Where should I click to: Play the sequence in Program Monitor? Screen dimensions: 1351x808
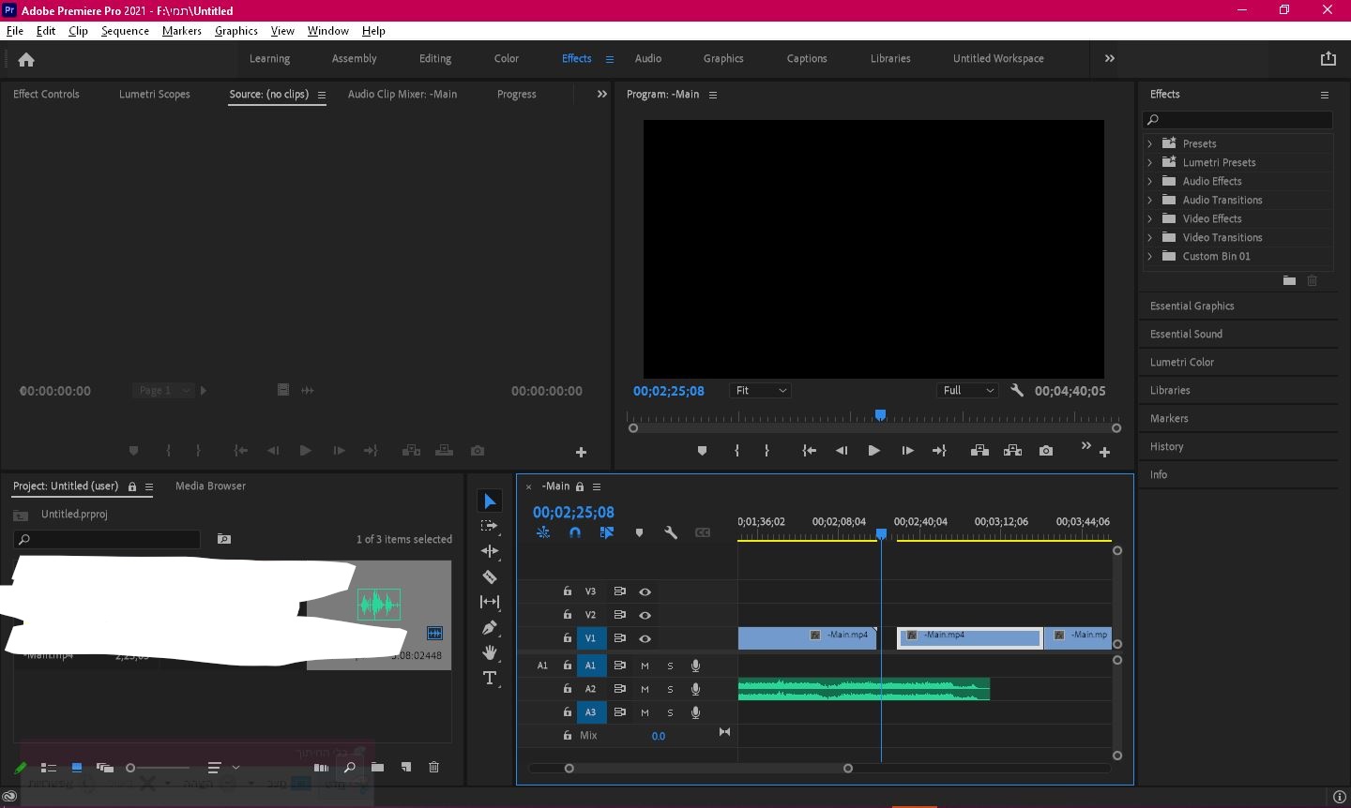[873, 451]
